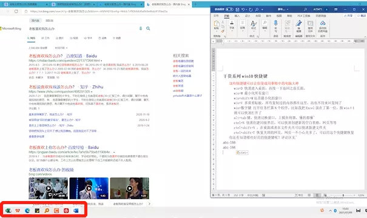Switch to the 插入 Insert tab
The image size is (367, 218).
coord(237,16)
